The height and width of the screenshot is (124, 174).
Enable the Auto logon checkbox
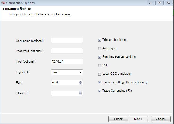coord(100,48)
